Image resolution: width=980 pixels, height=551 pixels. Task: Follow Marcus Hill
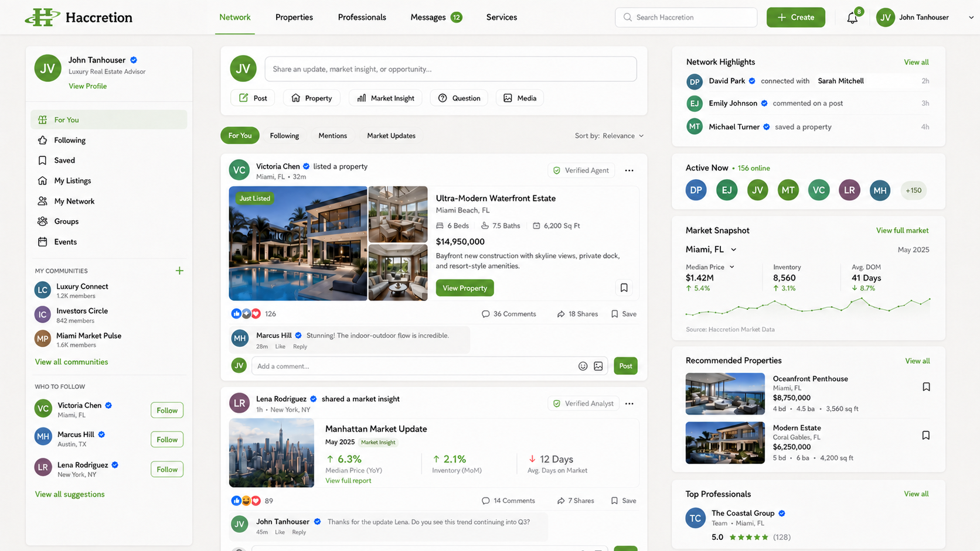tap(167, 440)
